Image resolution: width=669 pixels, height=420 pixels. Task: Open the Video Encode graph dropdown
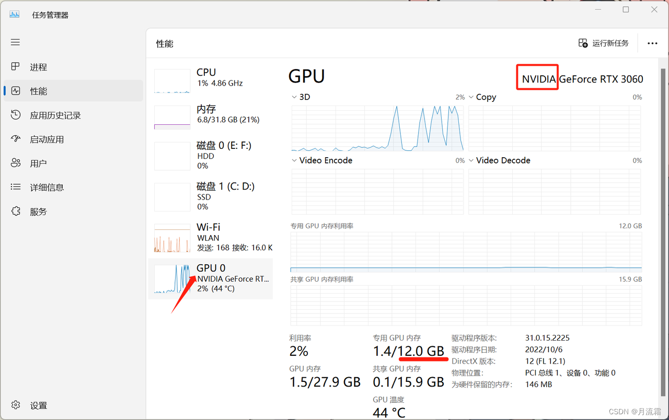[294, 160]
